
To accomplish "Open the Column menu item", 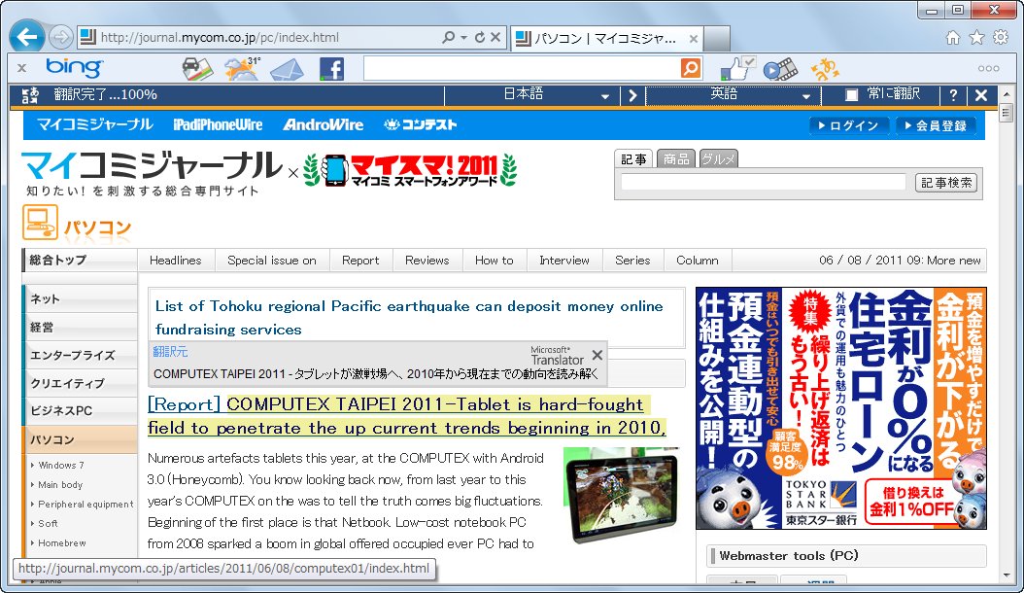I will click(698, 261).
